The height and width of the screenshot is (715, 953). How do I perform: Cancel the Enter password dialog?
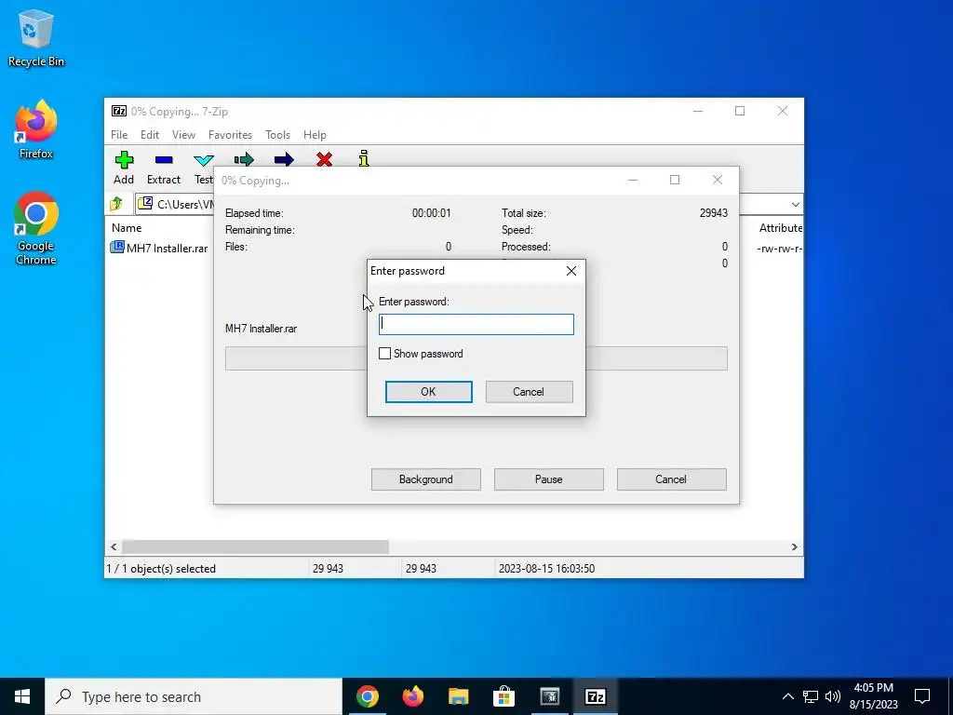(529, 392)
